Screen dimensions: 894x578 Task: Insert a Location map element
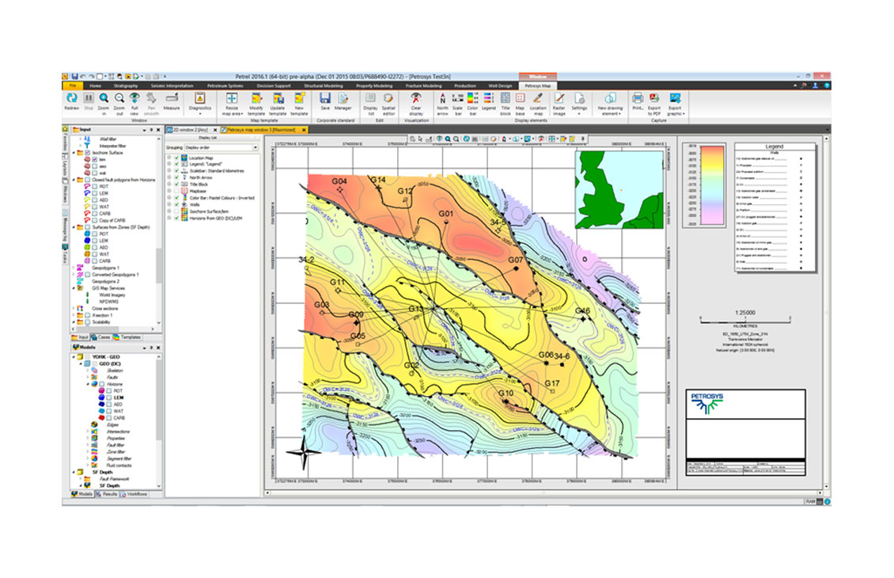pos(538,105)
